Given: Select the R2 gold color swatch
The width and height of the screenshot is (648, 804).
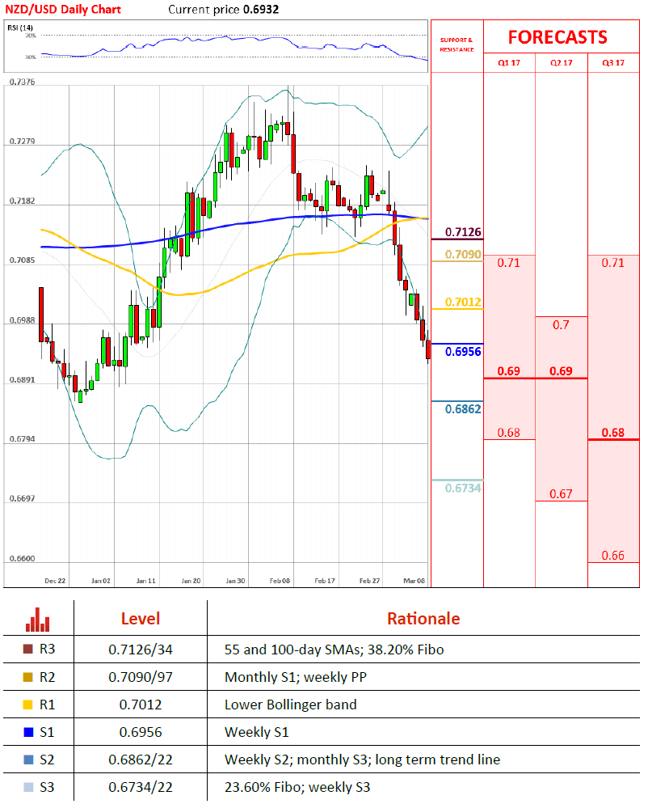Looking at the screenshot, I should point(29,677).
